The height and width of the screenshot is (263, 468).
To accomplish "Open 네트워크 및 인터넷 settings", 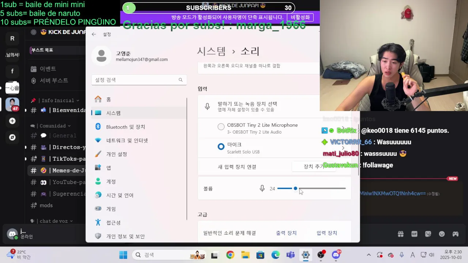I will 139,140.
